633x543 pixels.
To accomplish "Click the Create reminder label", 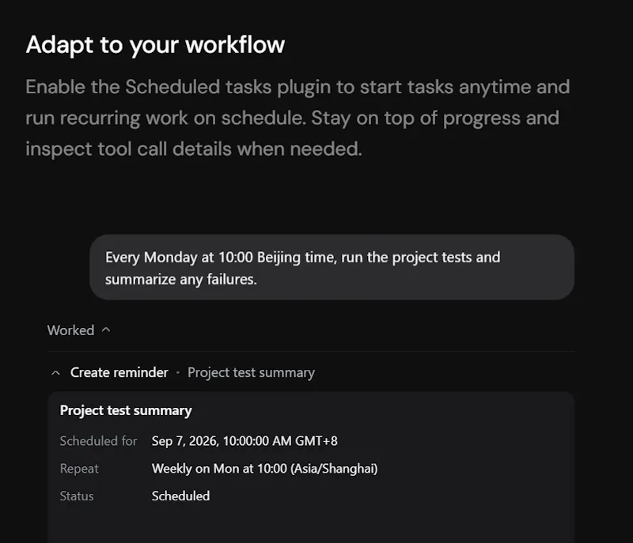I will pos(119,372).
